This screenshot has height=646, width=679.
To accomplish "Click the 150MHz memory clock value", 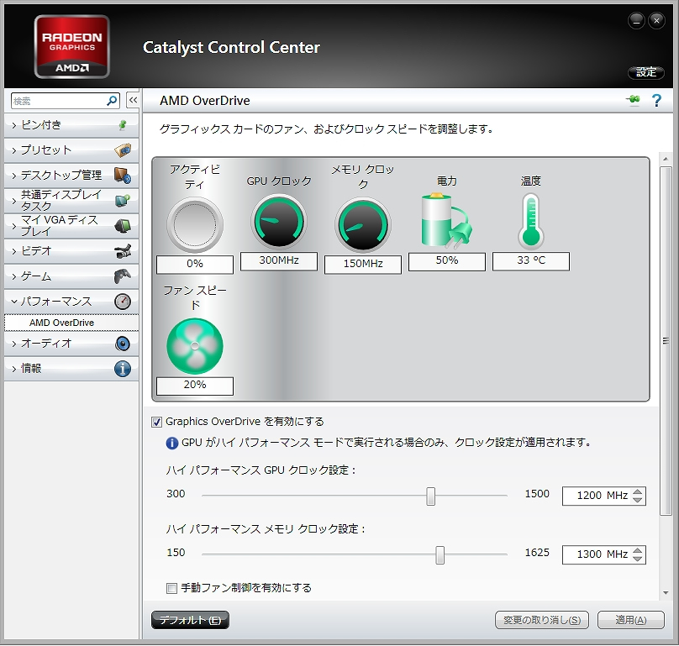I will pyautogui.click(x=363, y=264).
